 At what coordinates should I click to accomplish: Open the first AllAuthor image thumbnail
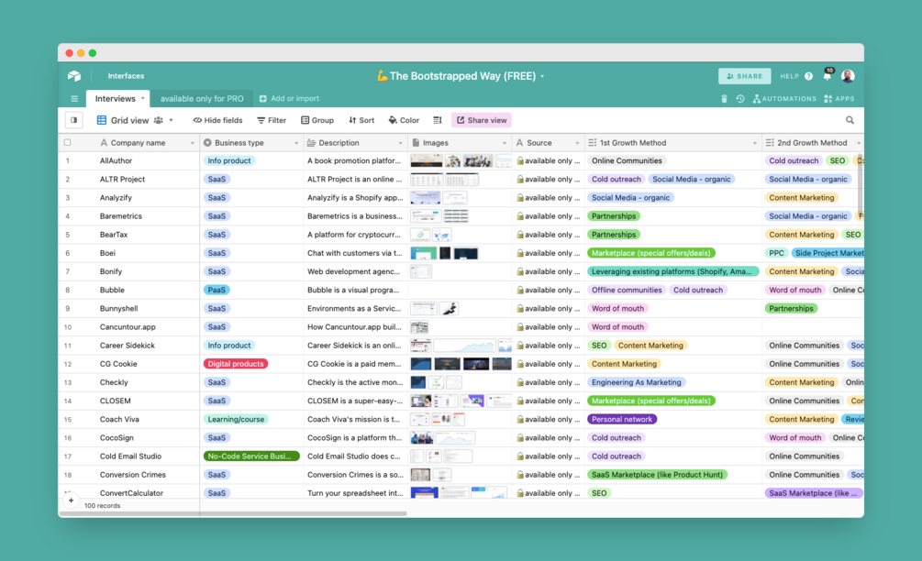[427, 160]
